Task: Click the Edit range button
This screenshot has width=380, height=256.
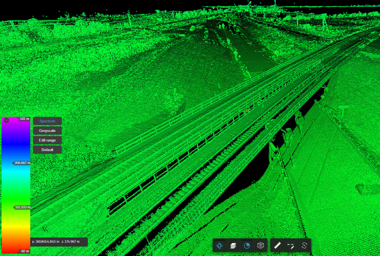Action: pyautogui.click(x=47, y=140)
